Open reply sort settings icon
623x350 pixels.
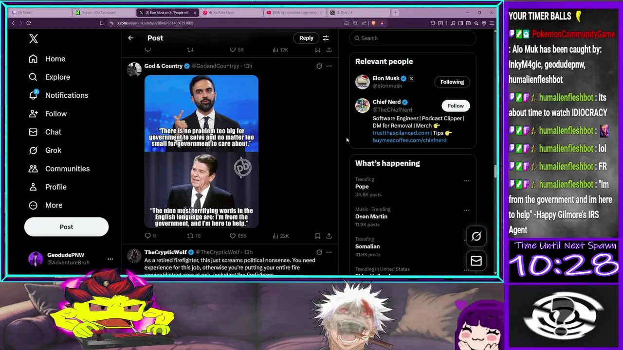pos(326,38)
